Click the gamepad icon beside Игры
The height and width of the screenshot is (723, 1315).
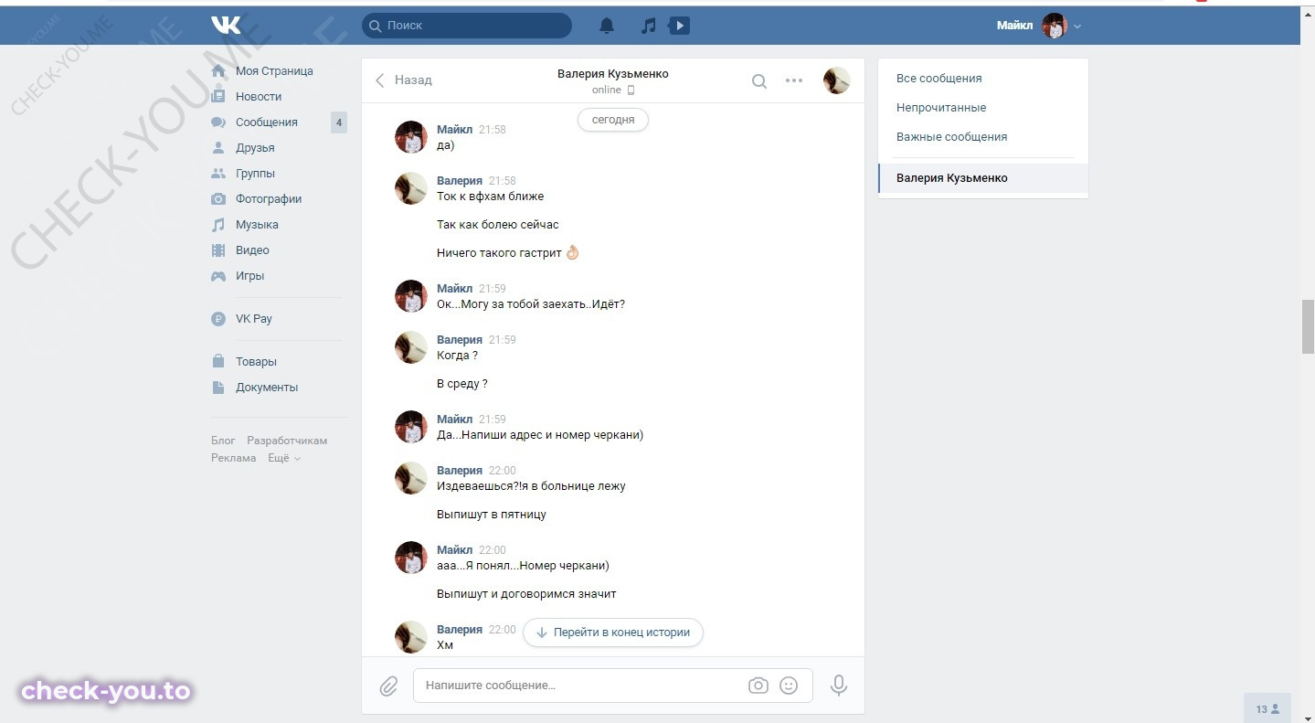tap(218, 276)
